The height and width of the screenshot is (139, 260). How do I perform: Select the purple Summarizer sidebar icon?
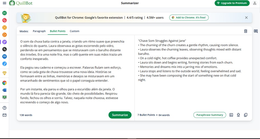[4, 42]
